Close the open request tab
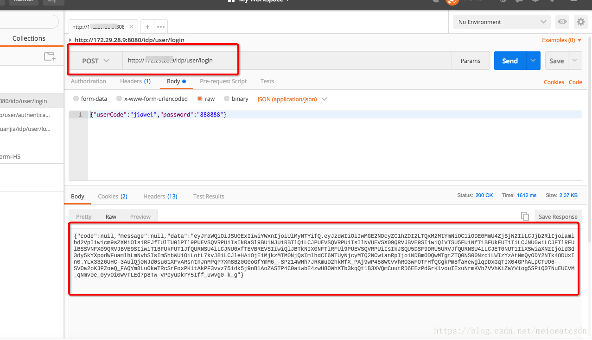This screenshot has height=340, width=592. click(132, 27)
